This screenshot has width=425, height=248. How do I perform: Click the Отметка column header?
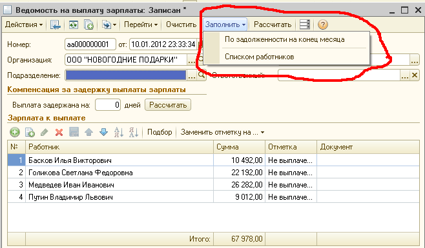(291, 147)
